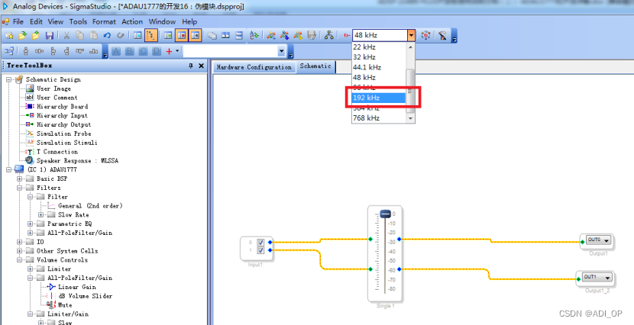Click the Redo arrow icon

(x=121, y=36)
